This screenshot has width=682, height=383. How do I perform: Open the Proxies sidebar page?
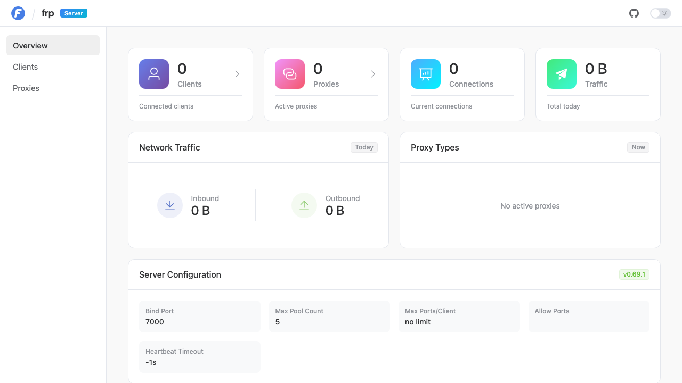[x=53, y=88]
